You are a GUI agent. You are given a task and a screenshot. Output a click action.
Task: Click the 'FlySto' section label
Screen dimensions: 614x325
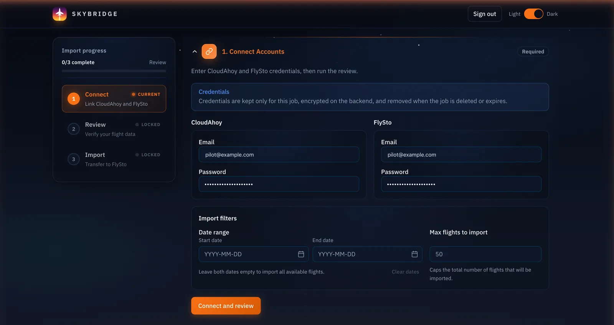[383, 122]
